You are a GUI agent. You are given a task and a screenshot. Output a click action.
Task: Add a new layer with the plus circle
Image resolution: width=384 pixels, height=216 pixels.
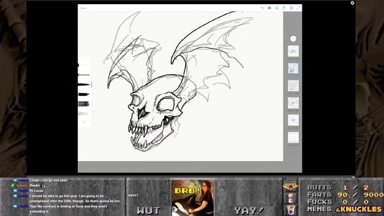tap(293, 38)
